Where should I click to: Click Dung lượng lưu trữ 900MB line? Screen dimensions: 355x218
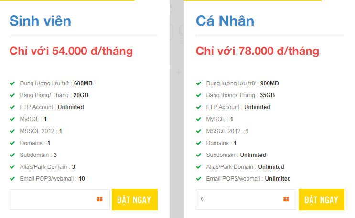click(x=242, y=83)
